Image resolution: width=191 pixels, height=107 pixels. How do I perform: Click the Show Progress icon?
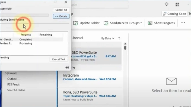150,23
